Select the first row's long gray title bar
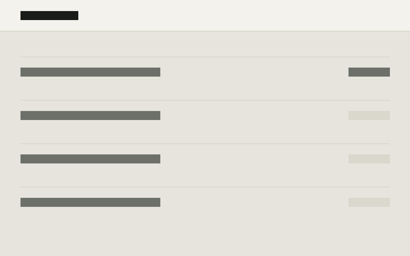 pos(91,72)
